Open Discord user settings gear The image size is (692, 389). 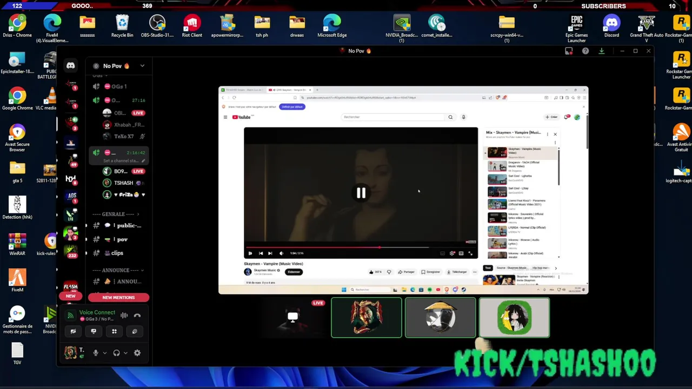(x=137, y=353)
